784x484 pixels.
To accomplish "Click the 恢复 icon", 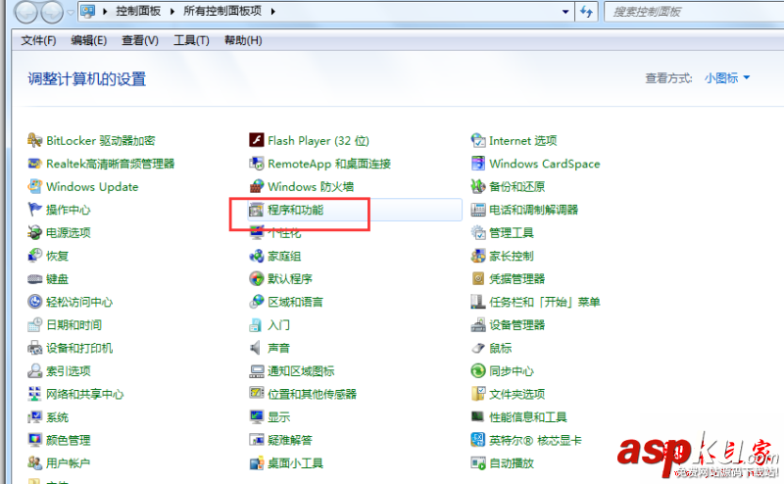I will (x=34, y=256).
